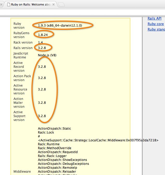The image size is (165, 175).
Task: Click the page icon on Rails tab
Action: click(9, 4)
